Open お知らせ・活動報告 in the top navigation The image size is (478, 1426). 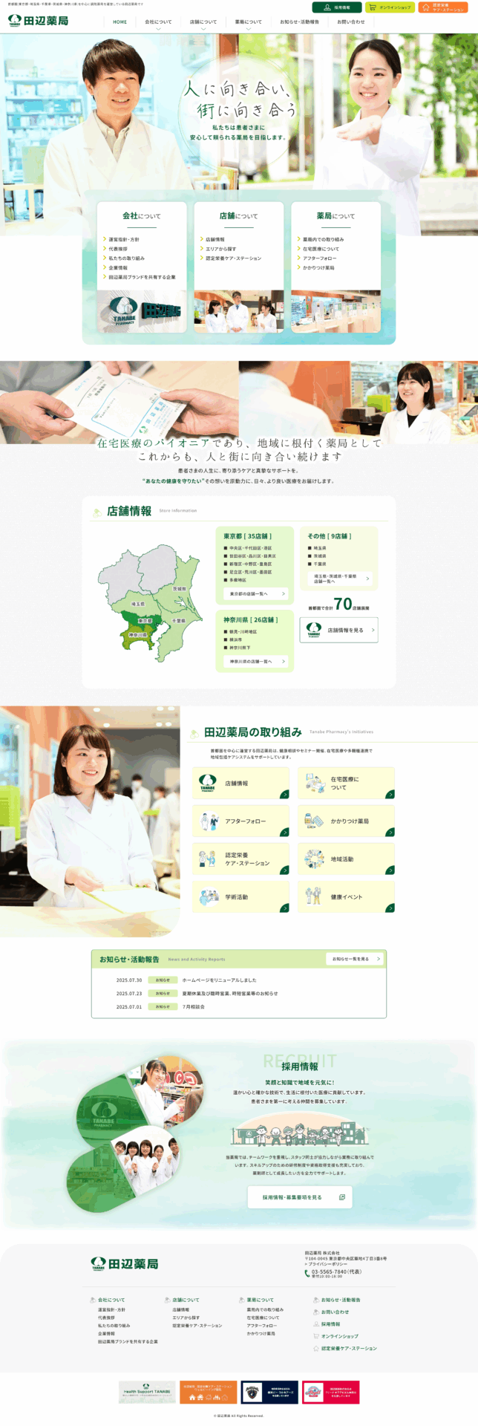tap(299, 22)
